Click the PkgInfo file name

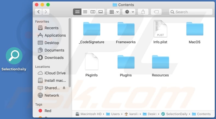point(92,75)
